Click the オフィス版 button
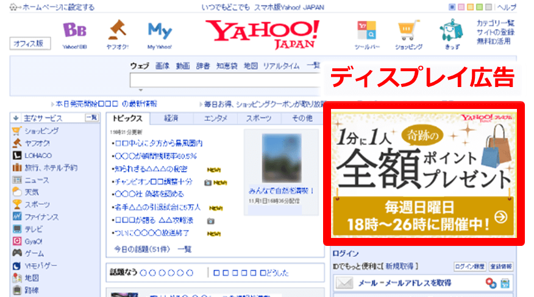 [x=30, y=43]
